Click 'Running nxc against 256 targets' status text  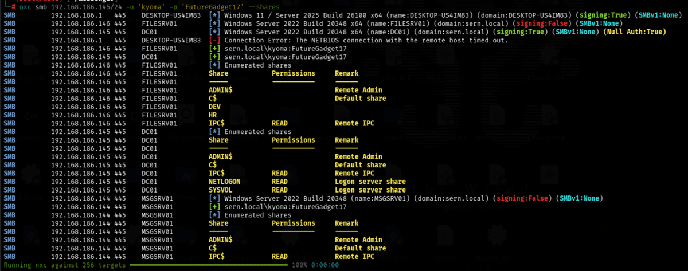coord(64,265)
